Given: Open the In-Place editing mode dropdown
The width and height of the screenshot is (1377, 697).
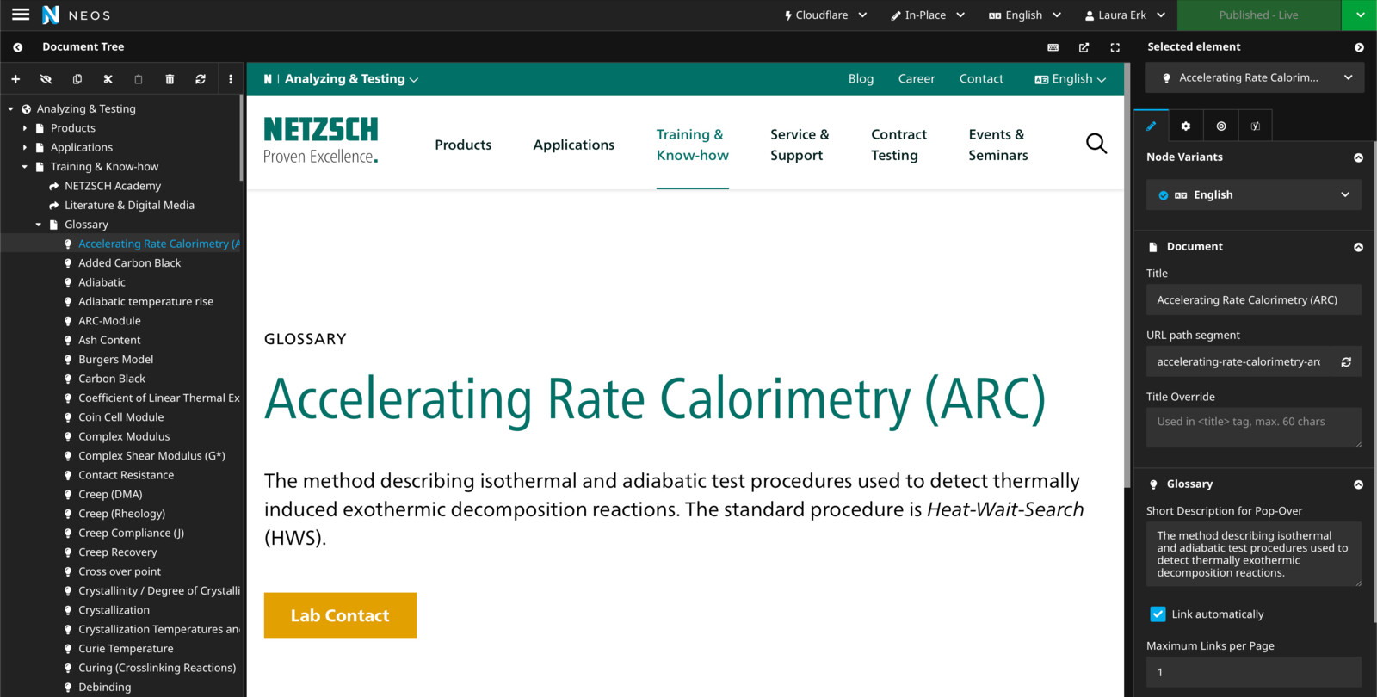Looking at the screenshot, I should point(928,15).
